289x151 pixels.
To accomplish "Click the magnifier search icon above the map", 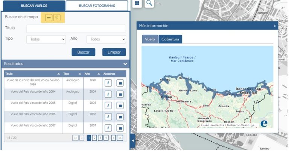I will click(x=149, y=3).
